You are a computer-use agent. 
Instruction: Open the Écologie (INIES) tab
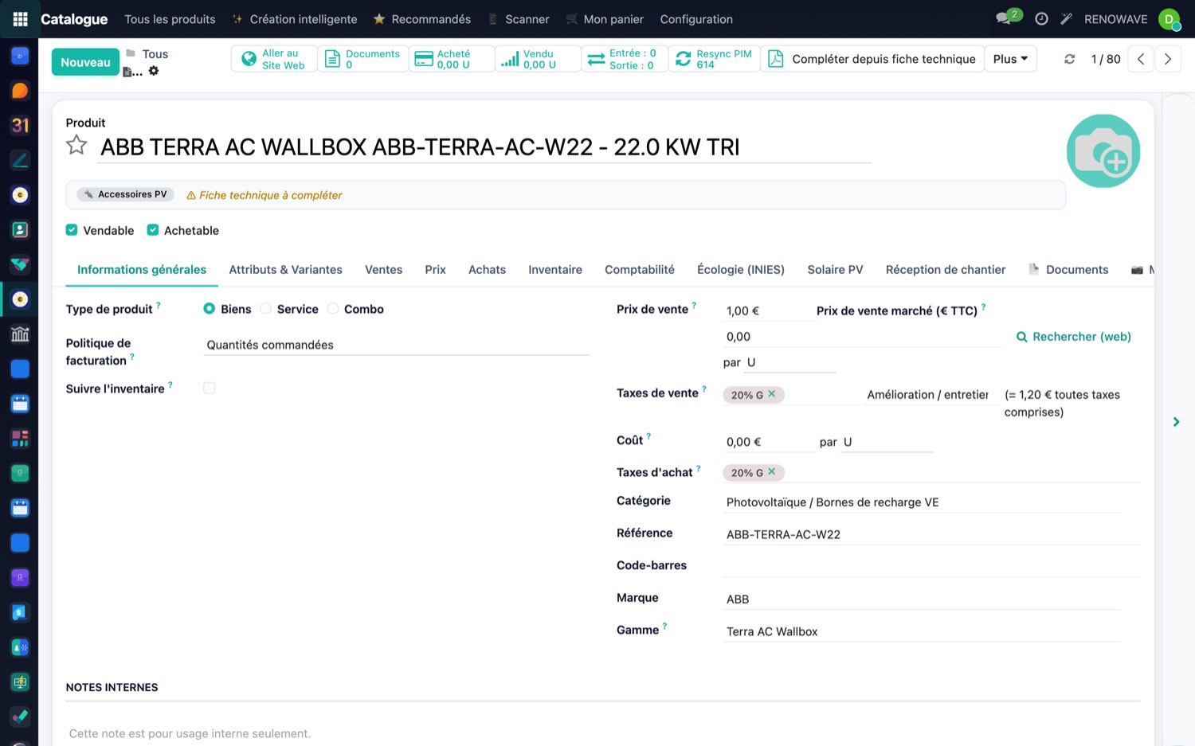(741, 270)
